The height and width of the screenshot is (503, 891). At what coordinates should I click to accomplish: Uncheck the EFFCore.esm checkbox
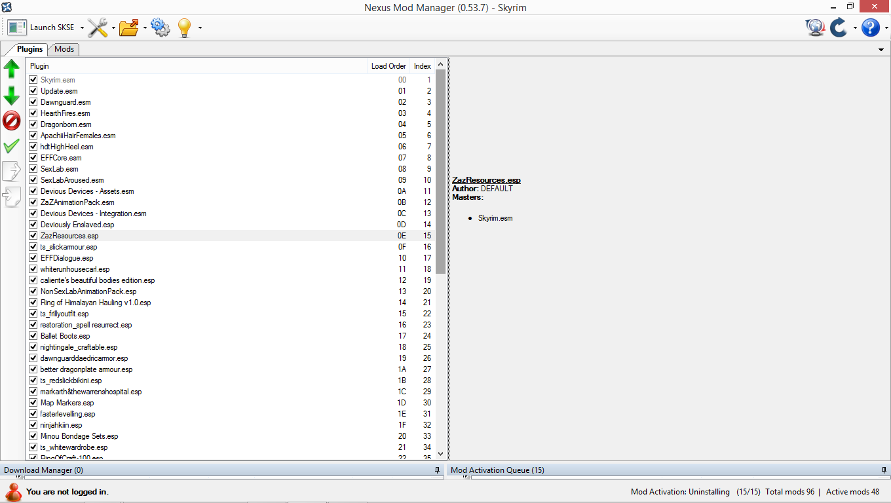[33, 158]
